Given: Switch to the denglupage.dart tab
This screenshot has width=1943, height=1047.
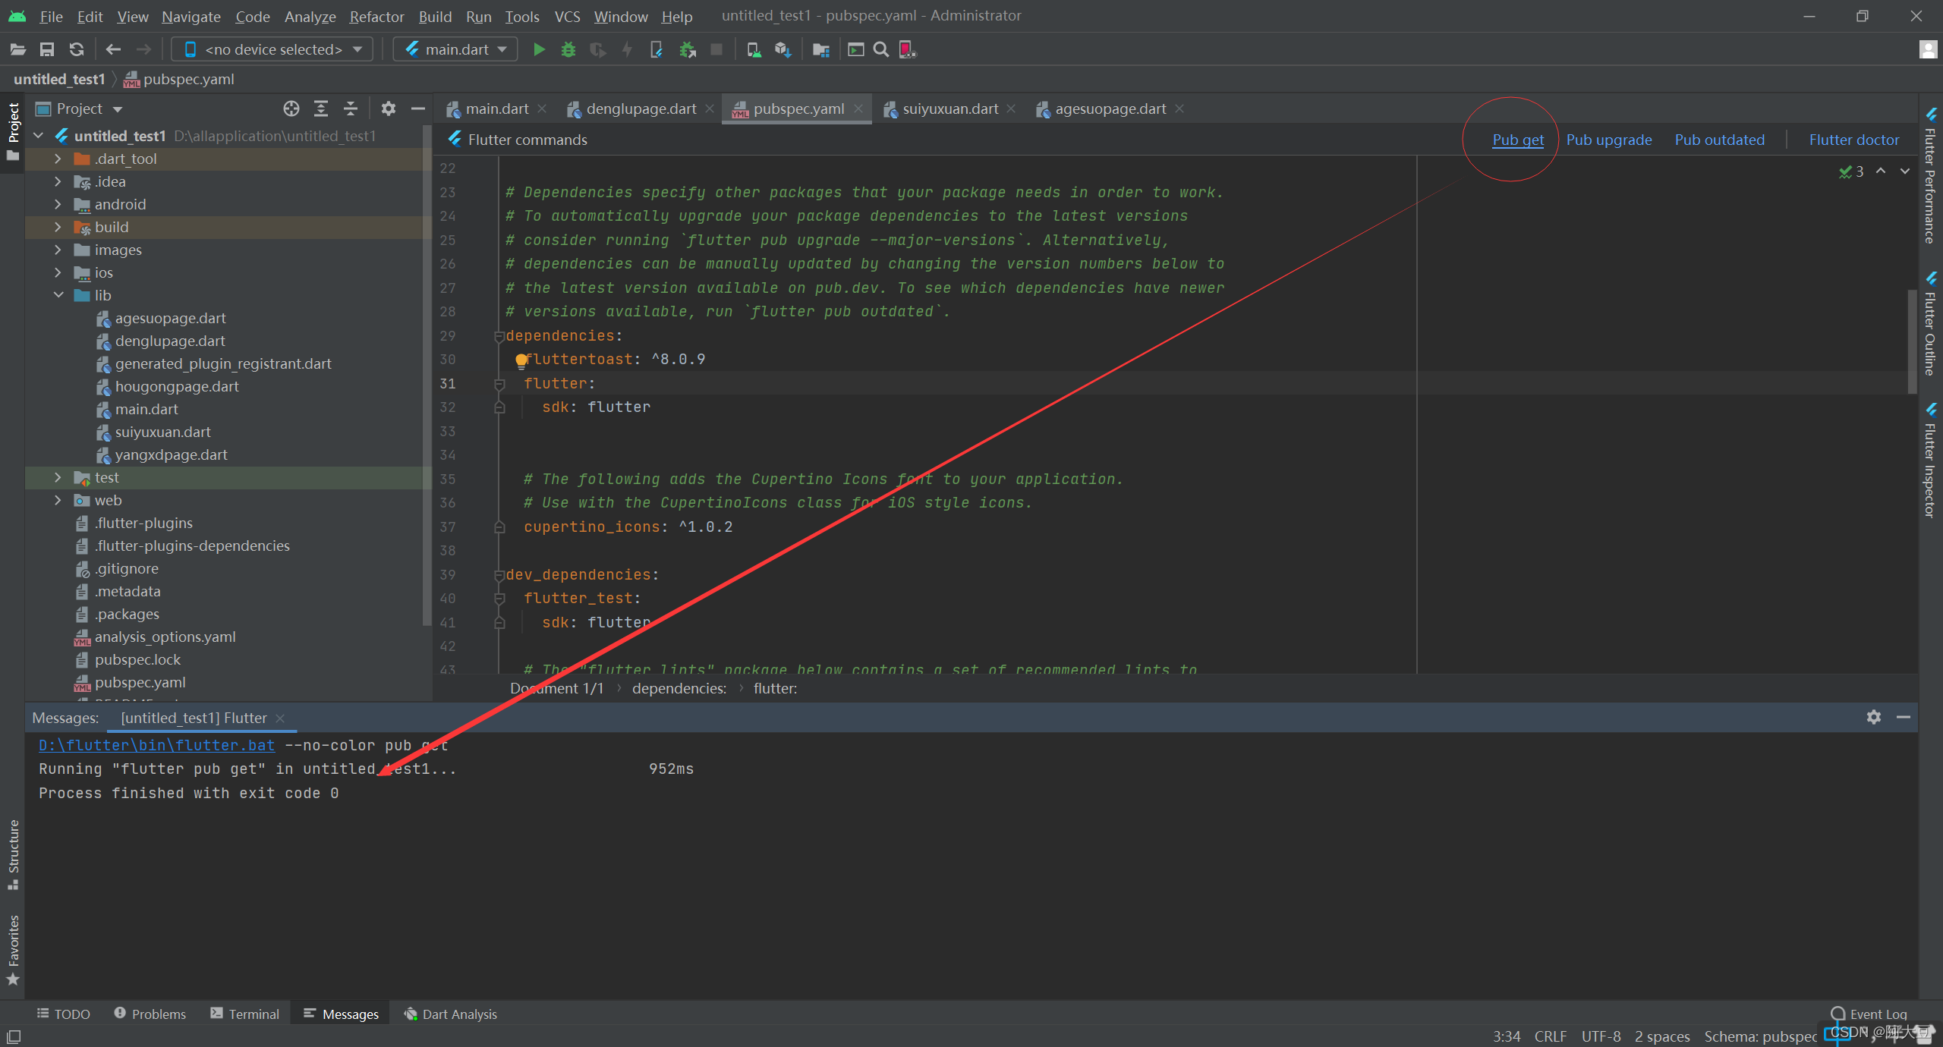Looking at the screenshot, I should point(640,108).
